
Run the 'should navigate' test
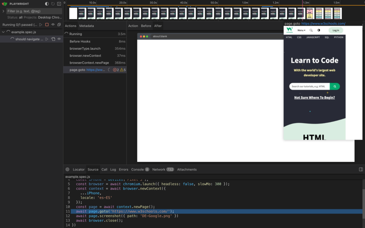pos(47,39)
